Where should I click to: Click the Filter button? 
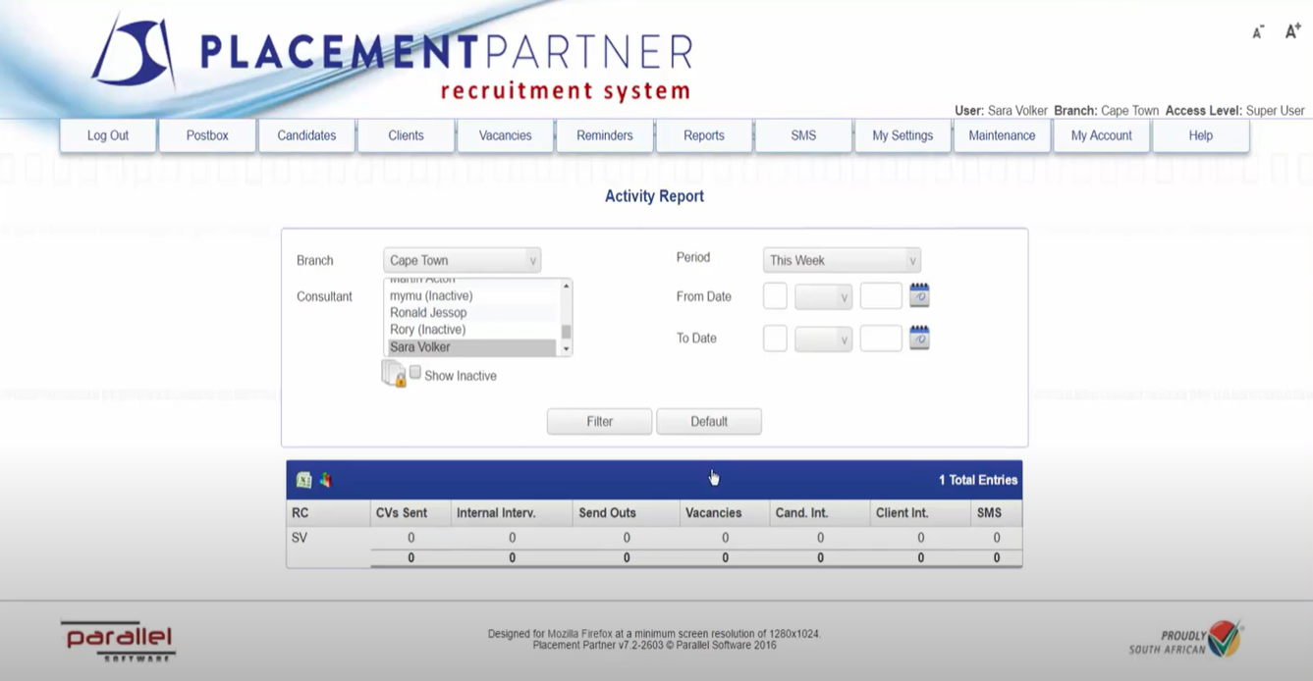click(598, 421)
